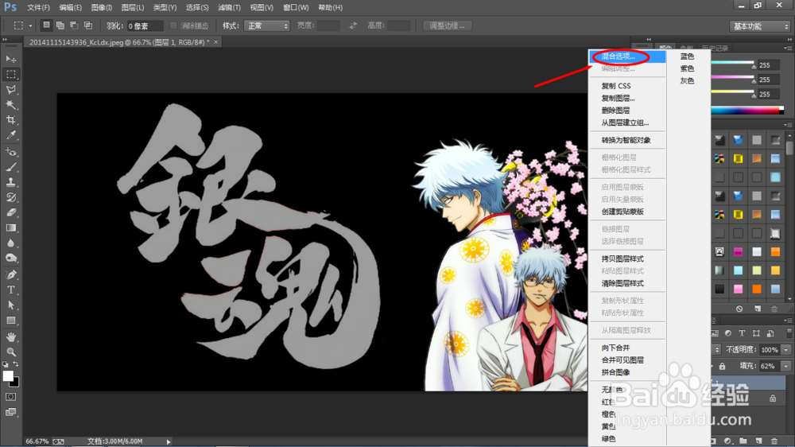795x447 pixels.
Task: Toggle the 消除锯齿 anti-alias checkbox
Action: (173, 25)
